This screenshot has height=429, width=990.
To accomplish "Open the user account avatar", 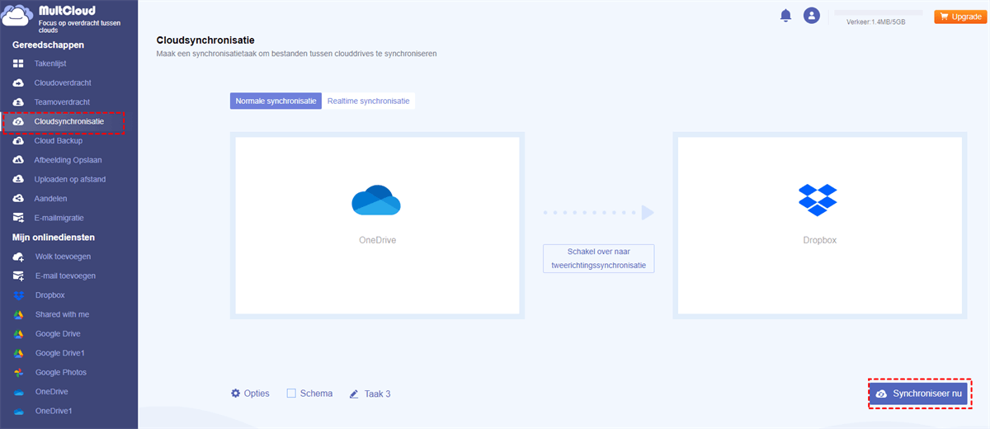I will coord(812,16).
